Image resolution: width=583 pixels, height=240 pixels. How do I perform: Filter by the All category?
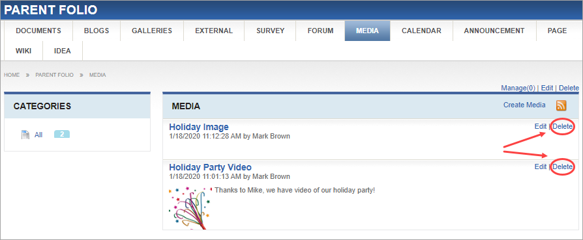[38, 135]
